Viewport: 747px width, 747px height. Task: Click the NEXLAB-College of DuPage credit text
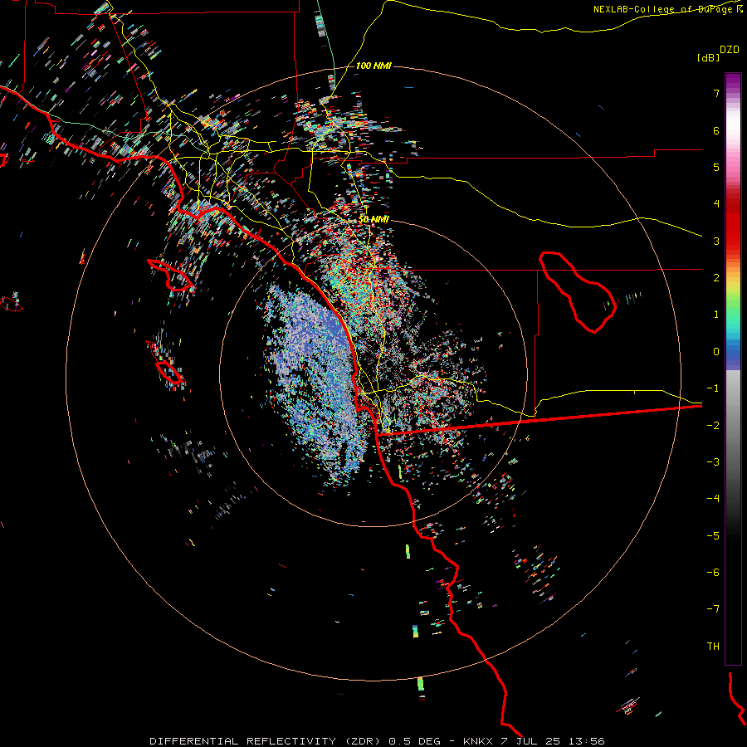[662, 9]
